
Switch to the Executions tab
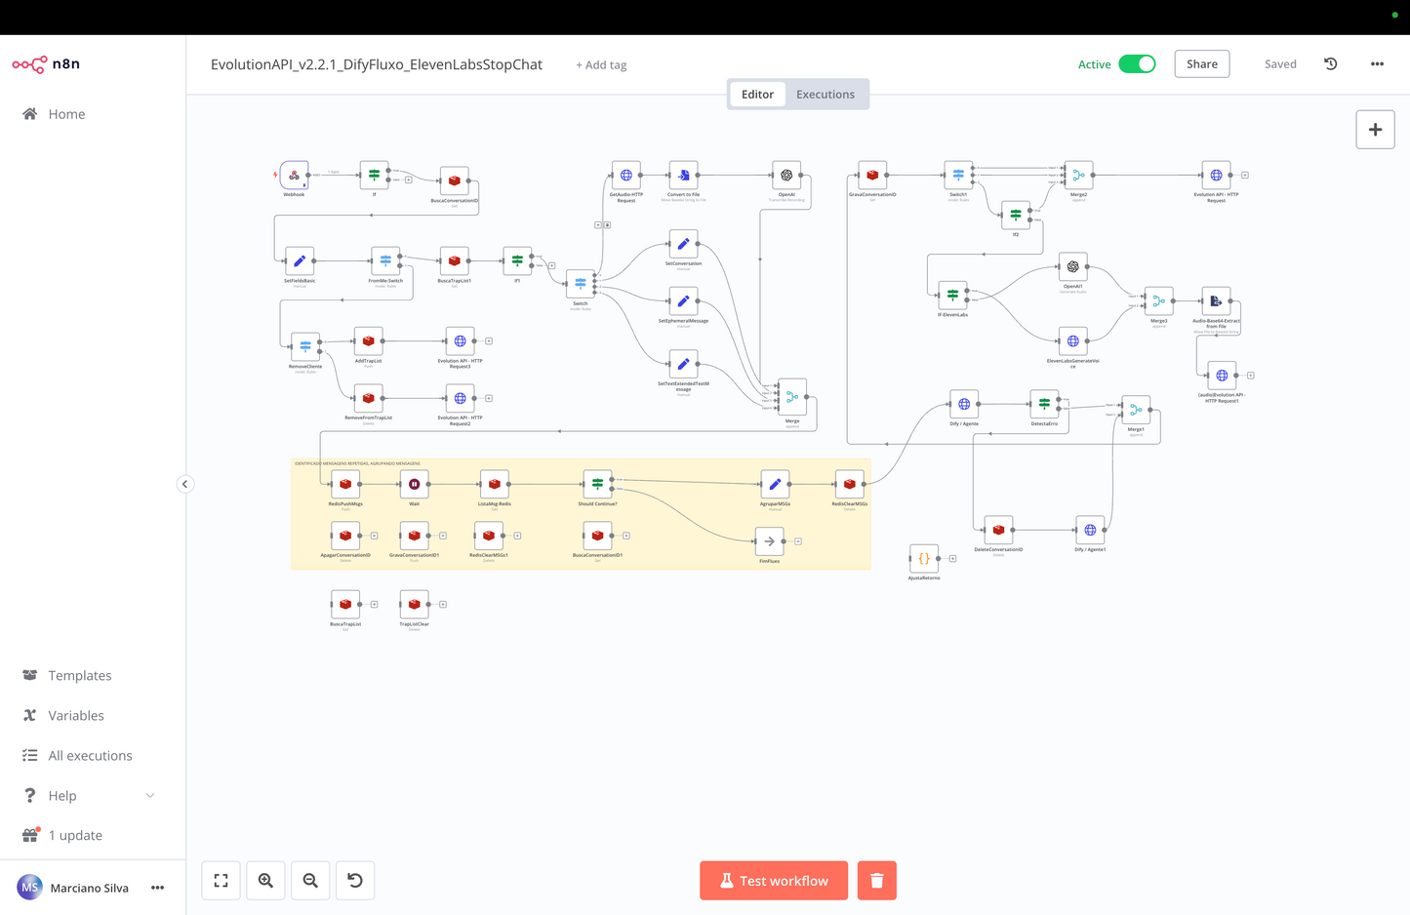[825, 94]
